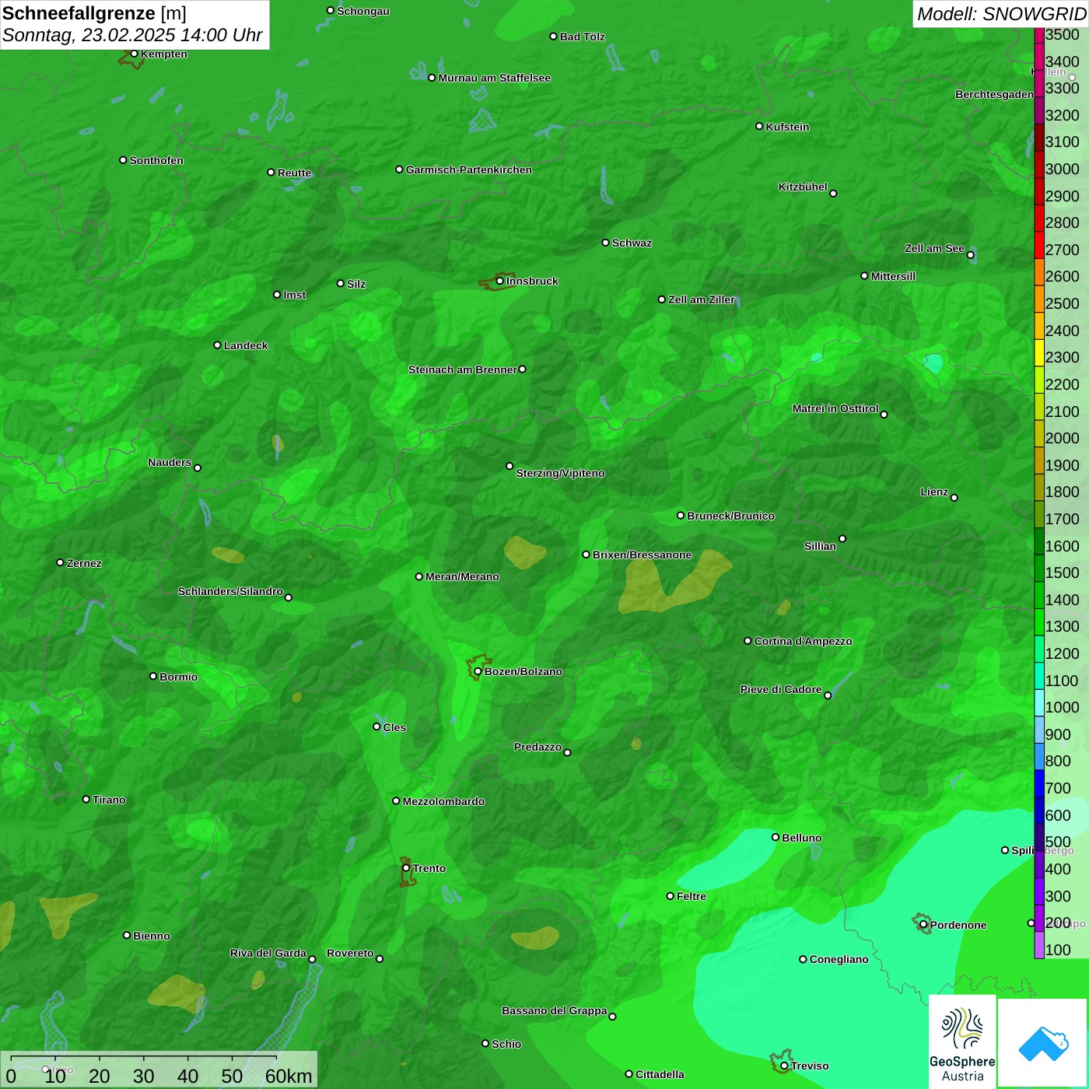Click the Schlanders/Silandro label
The image size is (1089, 1089).
pos(230,591)
